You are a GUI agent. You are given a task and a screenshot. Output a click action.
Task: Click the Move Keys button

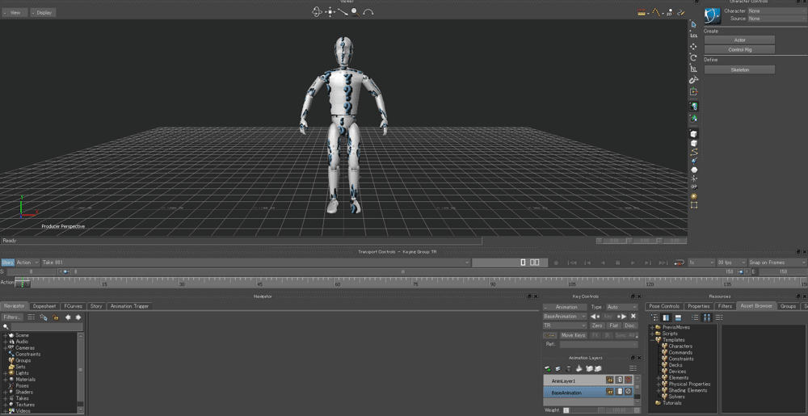click(573, 335)
